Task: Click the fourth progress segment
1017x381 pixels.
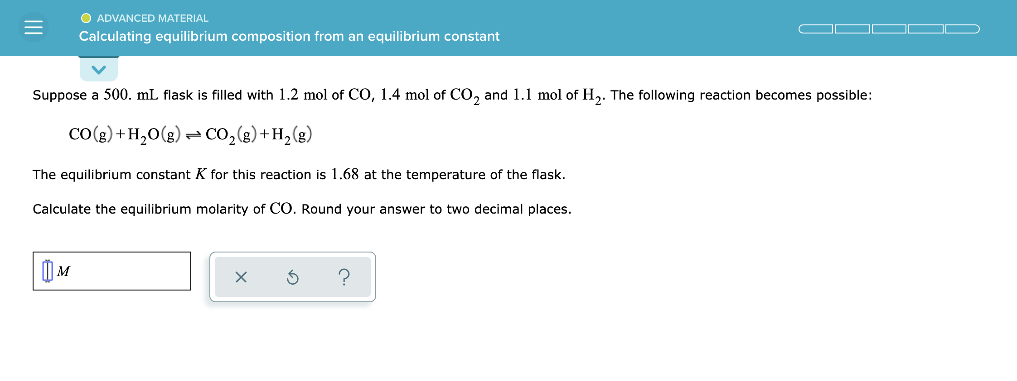Action: pyautogui.click(x=926, y=29)
